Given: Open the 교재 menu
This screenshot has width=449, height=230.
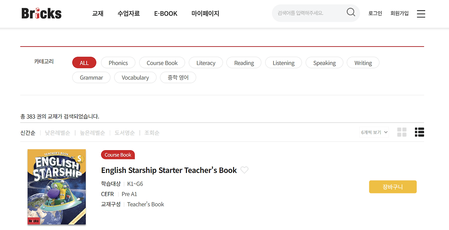Looking at the screenshot, I should [x=98, y=14].
